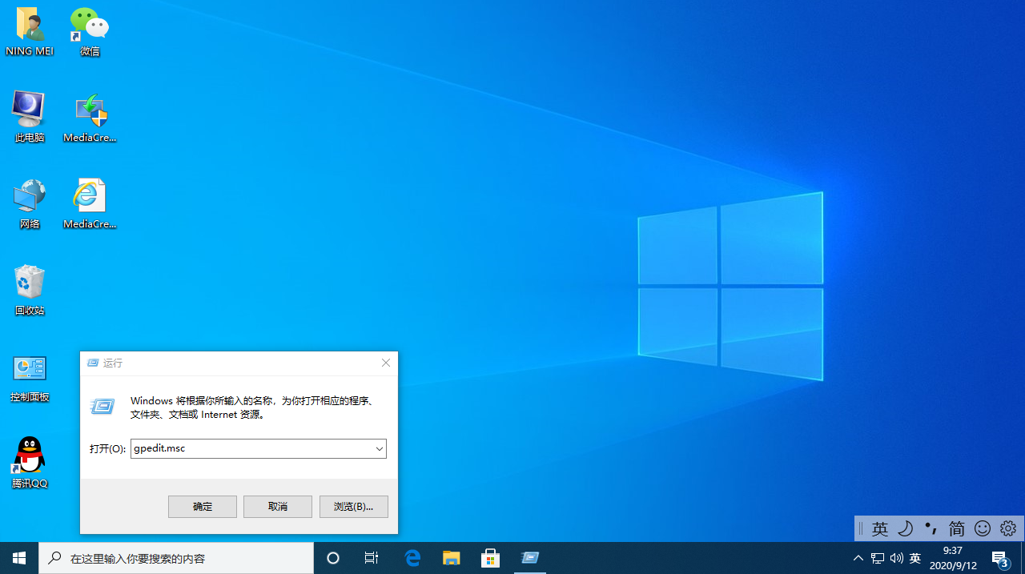Image resolution: width=1025 pixels, height=574 pixels.
Task: Click inside the 打开 input field
Action: [x=240, y=448]
